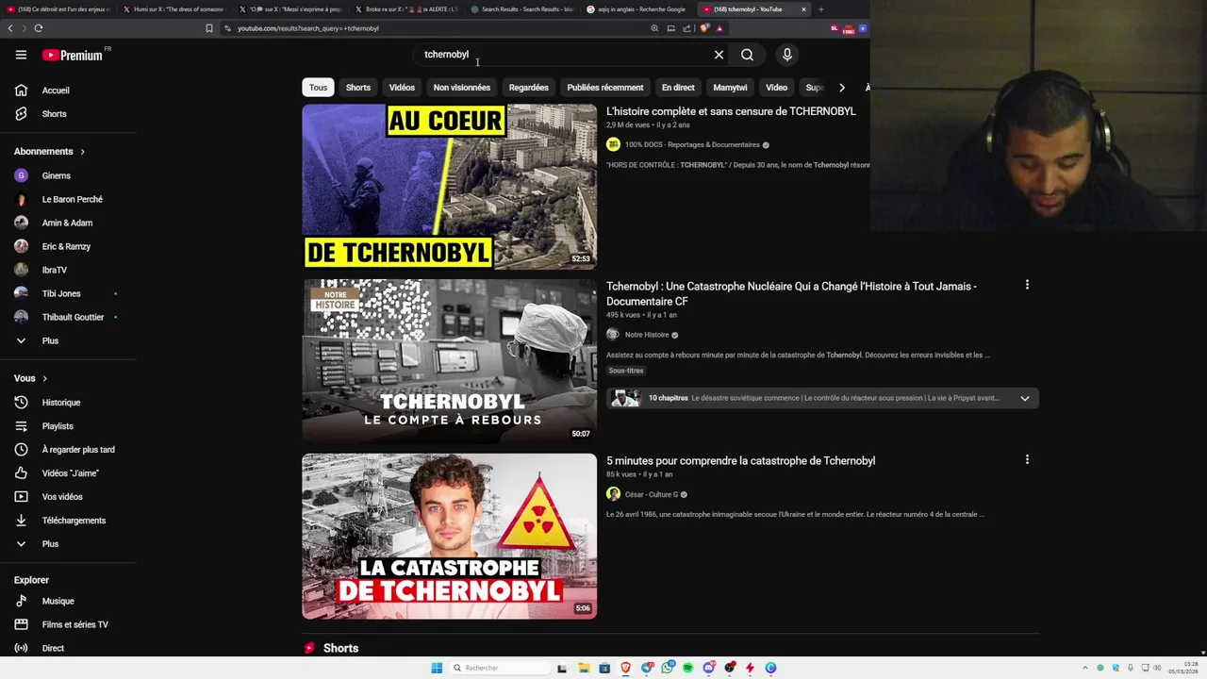Viewport: 1207px width, 679px height.
Task: Select the Publiées récemment filter chip
Action: pos(605,88)
